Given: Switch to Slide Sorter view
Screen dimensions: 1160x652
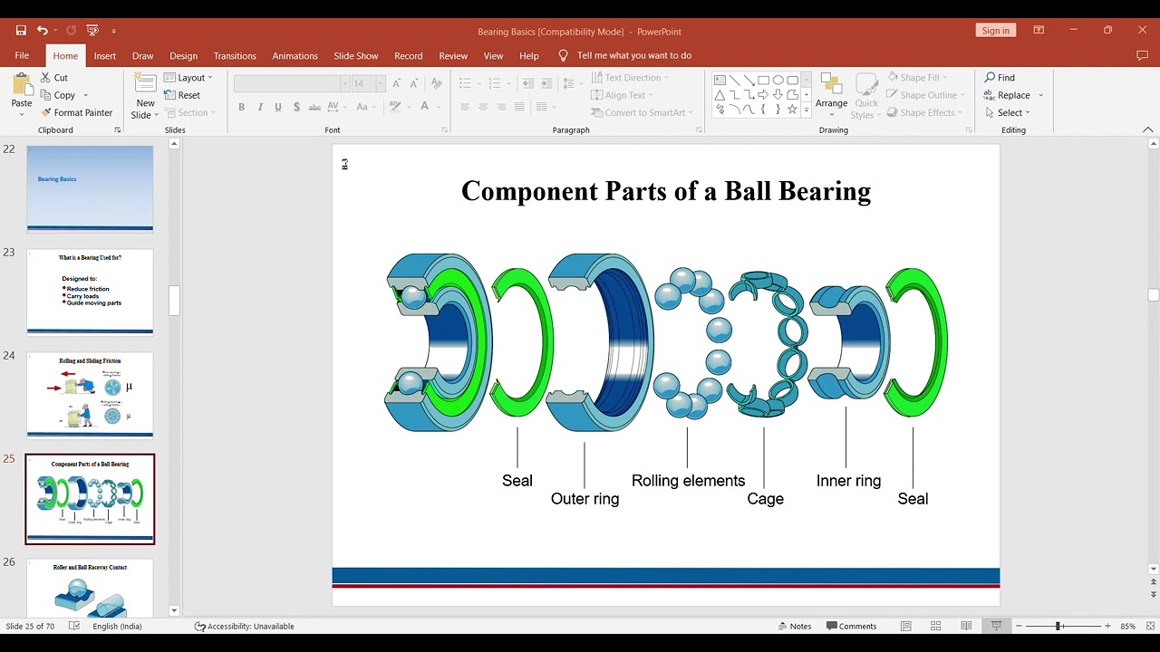Looking at the screenshot, I should [x=936, y=626].
